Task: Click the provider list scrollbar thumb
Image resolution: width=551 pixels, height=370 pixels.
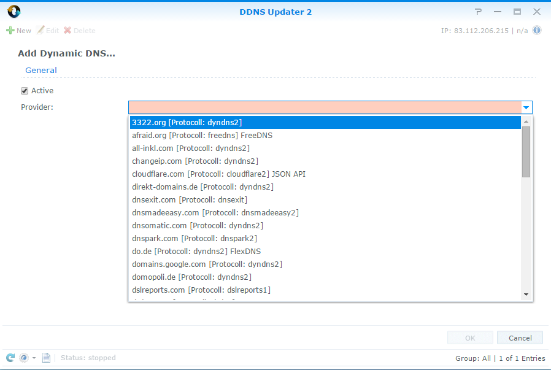Action: pos(526,152)
